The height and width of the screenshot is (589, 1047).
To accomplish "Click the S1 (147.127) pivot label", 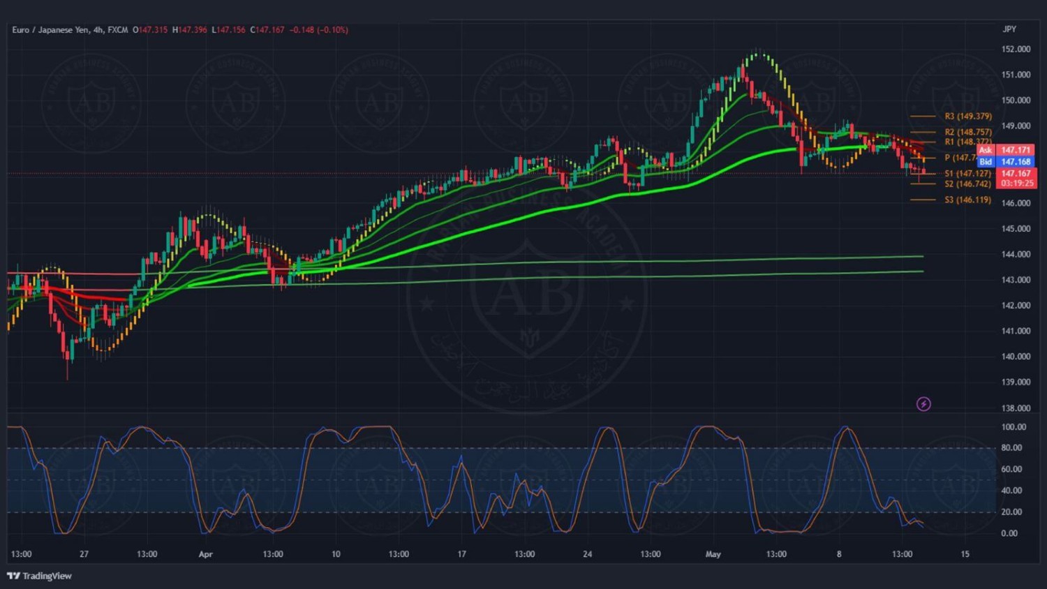I will tap(967, 174).
